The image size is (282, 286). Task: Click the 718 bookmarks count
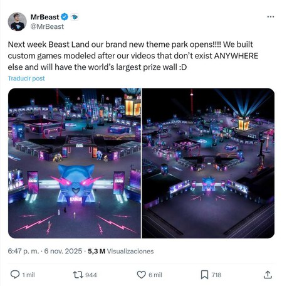[x=216, y=275]
